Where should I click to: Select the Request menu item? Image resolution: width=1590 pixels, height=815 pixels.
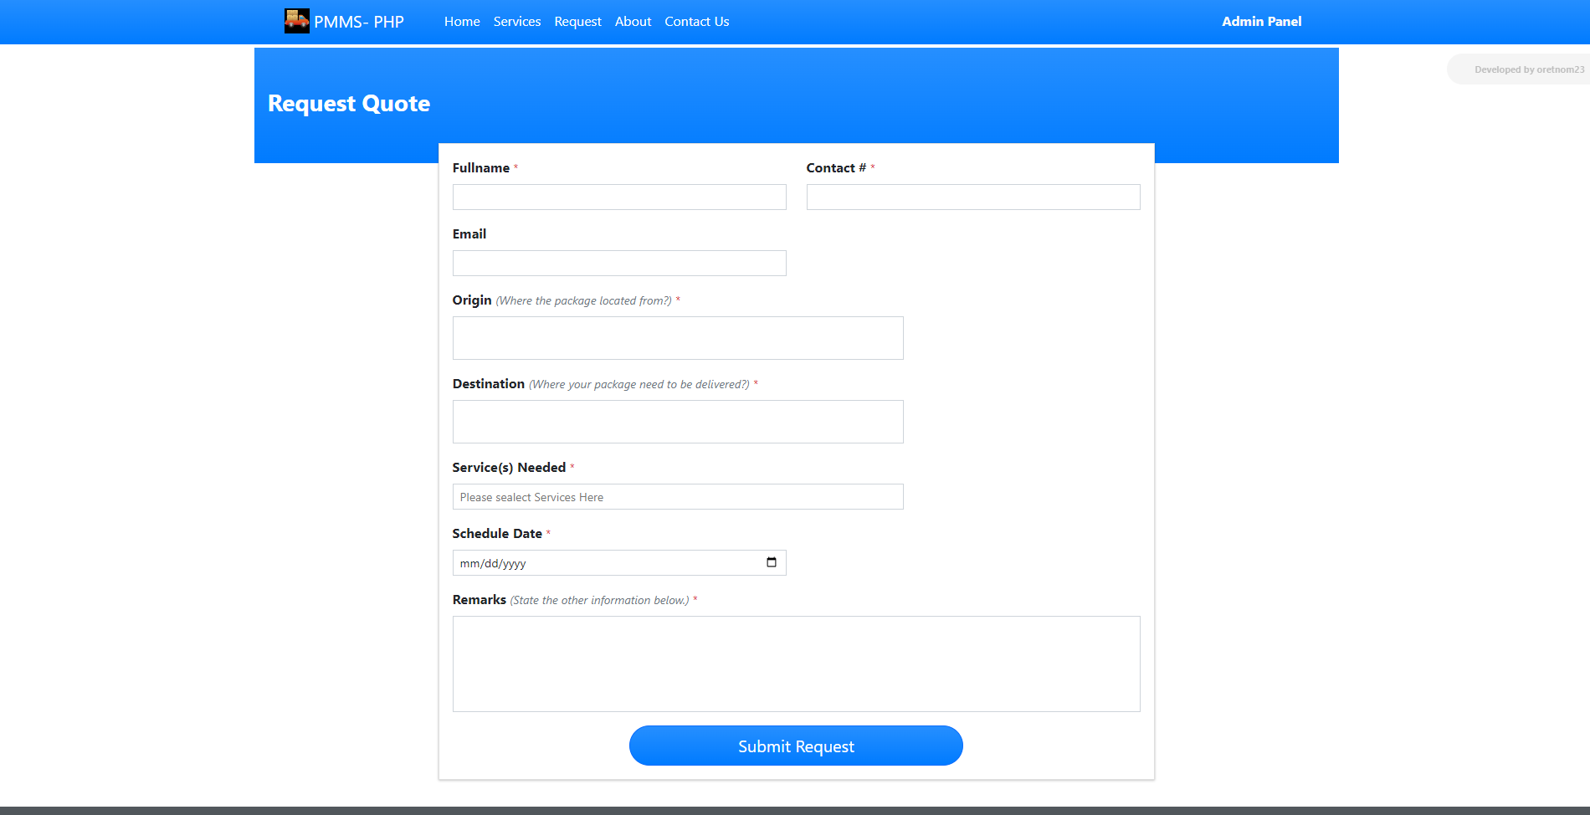(577, 22)
